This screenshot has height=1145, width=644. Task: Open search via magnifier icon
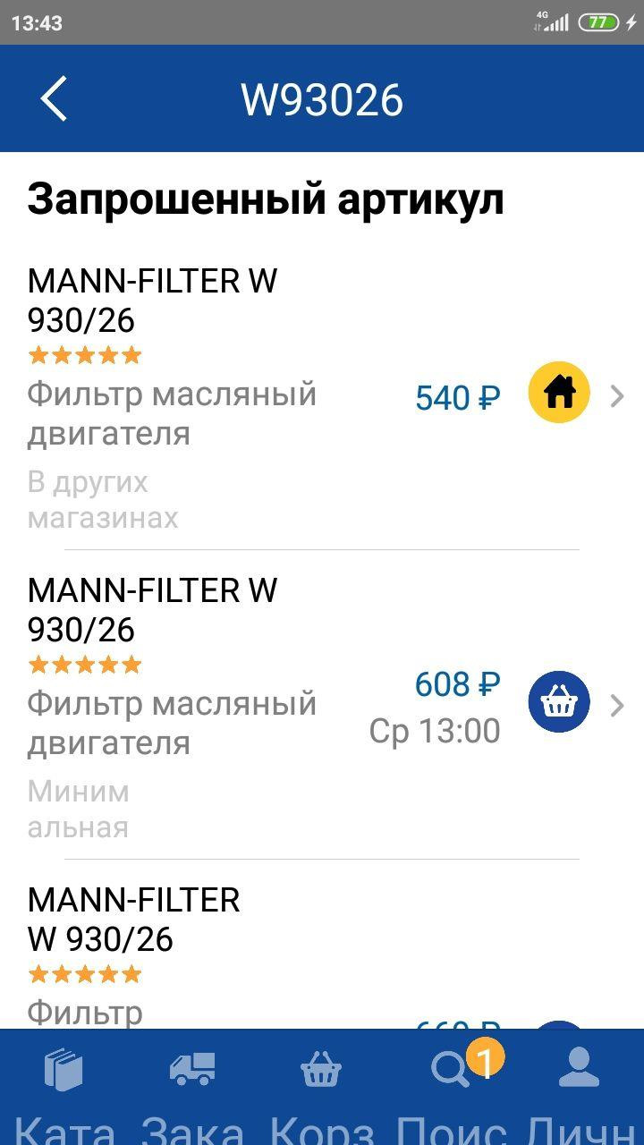coord(449,1070)
